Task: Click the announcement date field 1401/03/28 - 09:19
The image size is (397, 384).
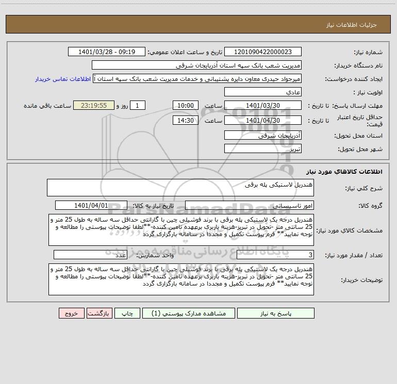Action: [107, 52]
